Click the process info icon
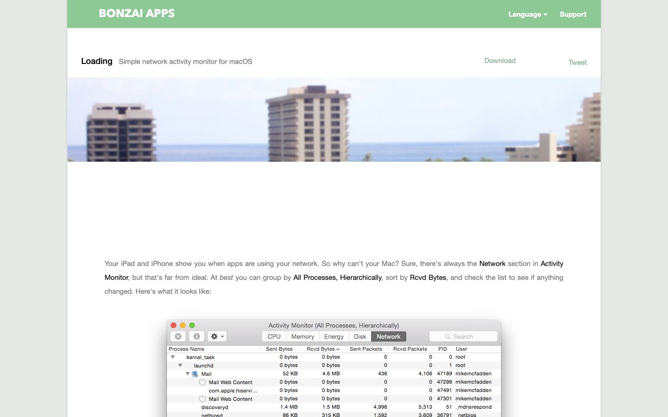Screen dimensions: 668x417 [197, 336]
